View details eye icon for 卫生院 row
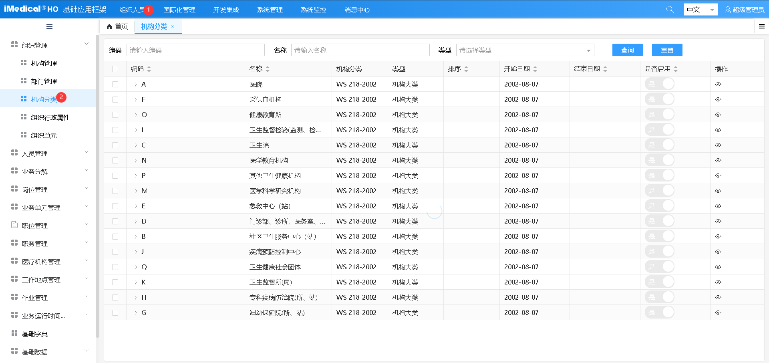 (x=718, y=145)
